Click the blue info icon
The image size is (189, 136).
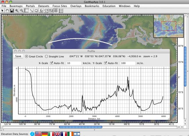[32, 134]
